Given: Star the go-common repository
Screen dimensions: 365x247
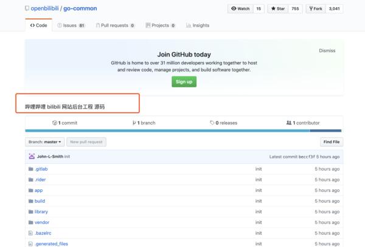Looking at the screenshot, I should point(277,9).
